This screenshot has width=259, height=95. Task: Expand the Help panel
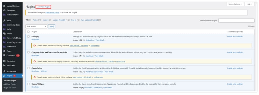tap(250, 4)
